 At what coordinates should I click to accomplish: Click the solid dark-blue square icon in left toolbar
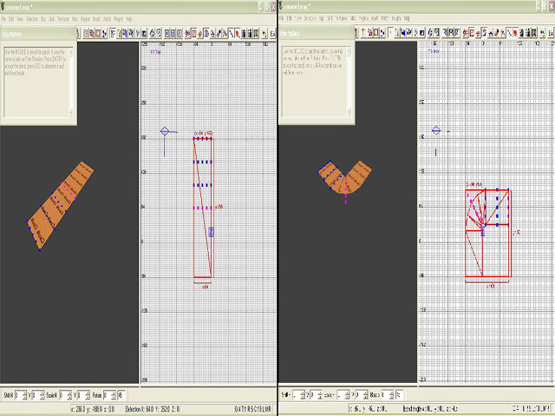click(x=144, y=34)
